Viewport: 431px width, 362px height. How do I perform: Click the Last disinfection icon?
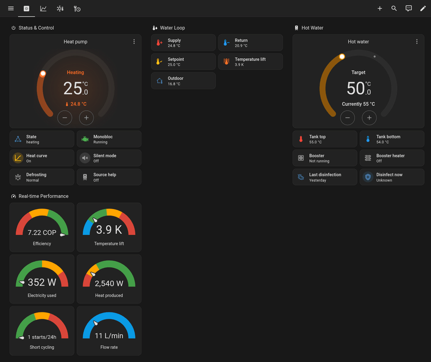tap(301, 177)
